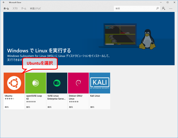Click the SUSE Linux Enterprise Serve... name
This screenshot has width=178, height=138.
(x=56, y=97)
